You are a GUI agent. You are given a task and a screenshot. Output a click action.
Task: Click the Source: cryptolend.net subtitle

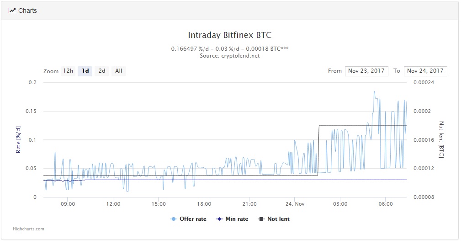(x=230, y=56)
